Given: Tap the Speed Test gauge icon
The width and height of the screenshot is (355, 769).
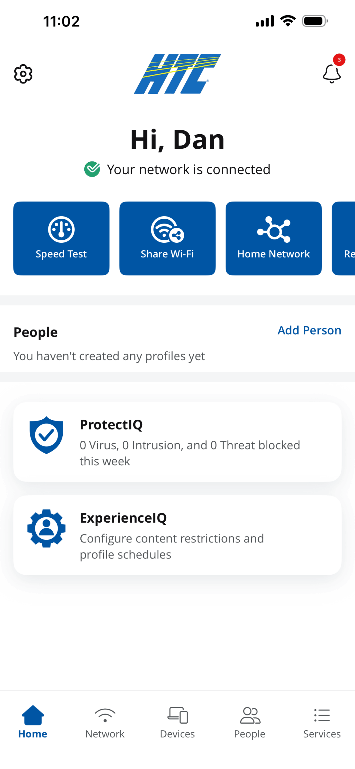Looking at the screenshot, I should tap(61, 229).
